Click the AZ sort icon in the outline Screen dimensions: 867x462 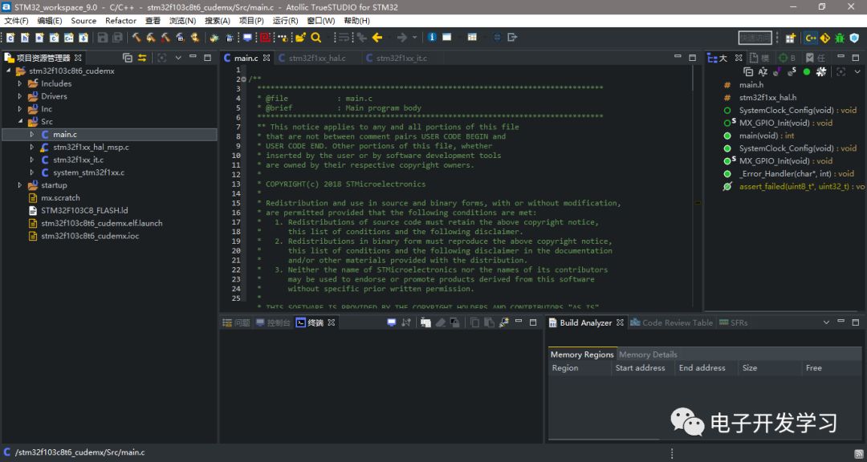click(x=763, y=71)
